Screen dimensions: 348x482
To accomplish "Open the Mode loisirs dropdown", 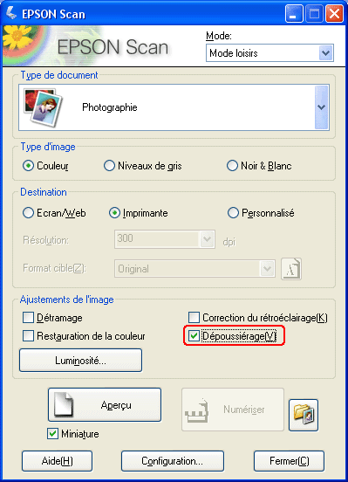I will [x=270, y=53].
